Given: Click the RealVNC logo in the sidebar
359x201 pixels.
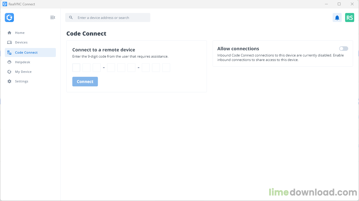Looking at the screenshot, I should click(9, 18).
